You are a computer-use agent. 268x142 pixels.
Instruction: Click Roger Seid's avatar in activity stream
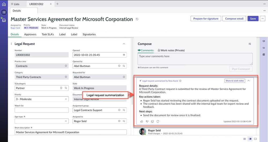coord(143,132)
